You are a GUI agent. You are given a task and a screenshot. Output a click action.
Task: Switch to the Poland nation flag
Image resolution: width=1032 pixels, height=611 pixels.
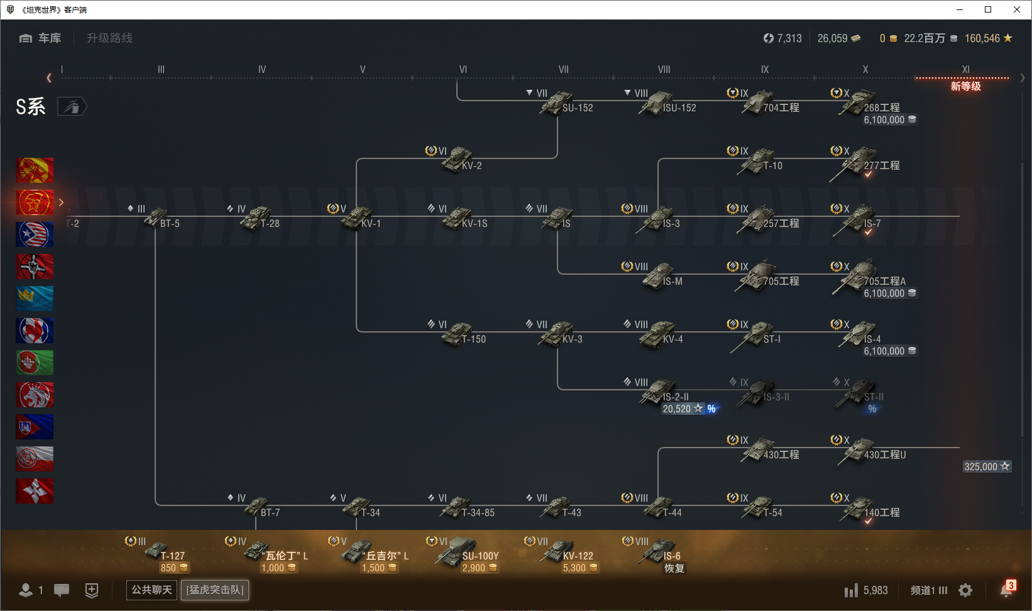click(35, 459)
